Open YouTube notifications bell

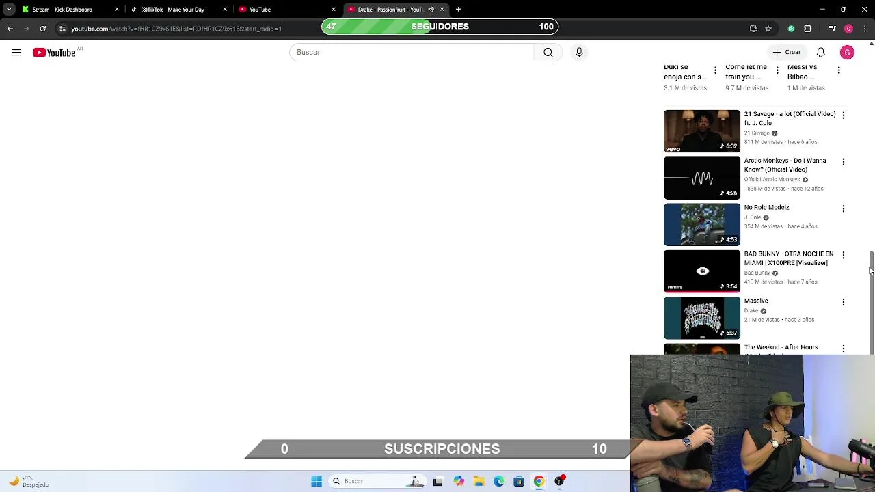pos(820,52)
